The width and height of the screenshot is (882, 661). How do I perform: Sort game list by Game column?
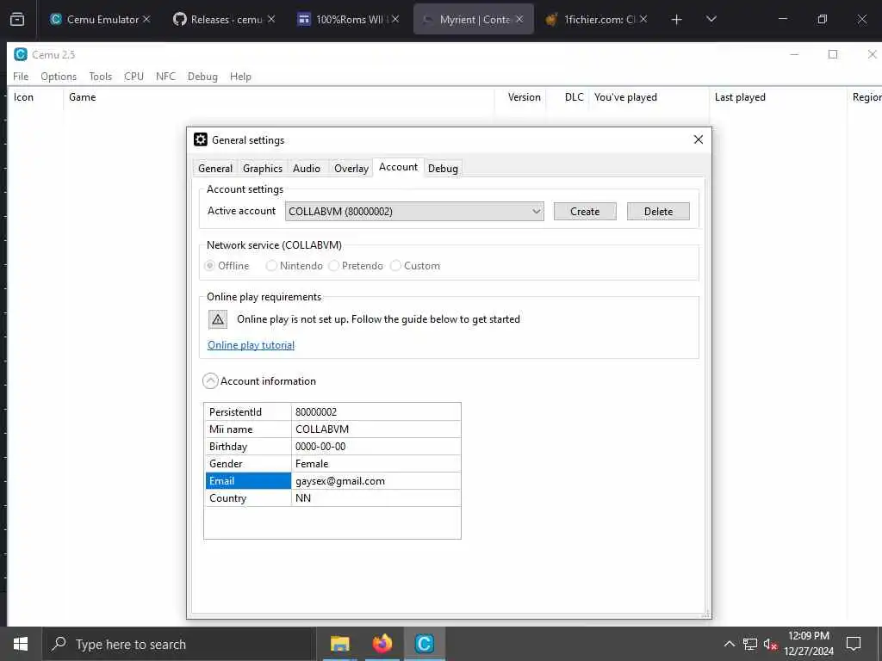[x=278, y=97]
